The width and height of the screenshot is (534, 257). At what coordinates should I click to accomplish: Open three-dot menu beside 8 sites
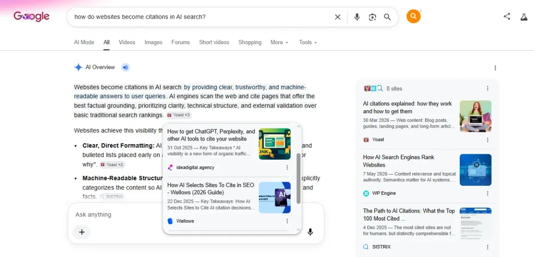pyautogui.click(x=488, y=88)
